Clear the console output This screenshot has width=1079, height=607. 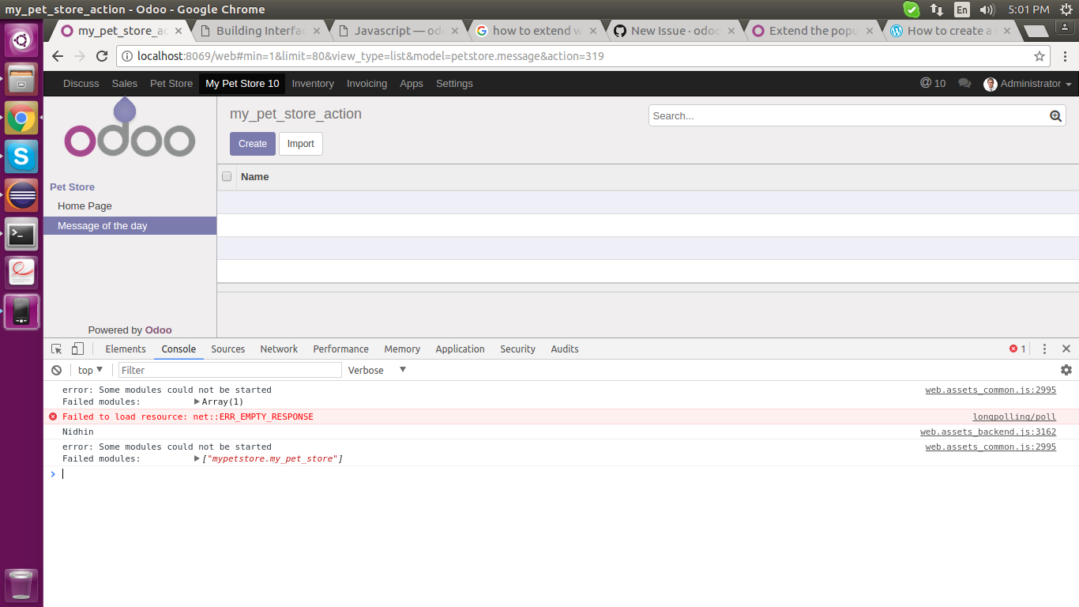pyautogui.click(x=55, y=370)
